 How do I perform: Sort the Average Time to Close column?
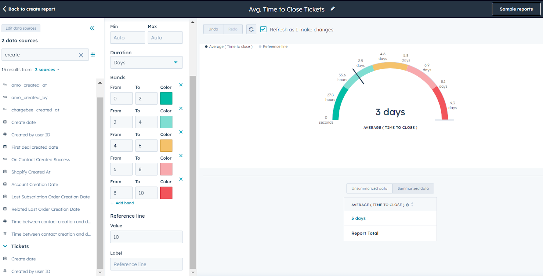(x=412, y=204)
